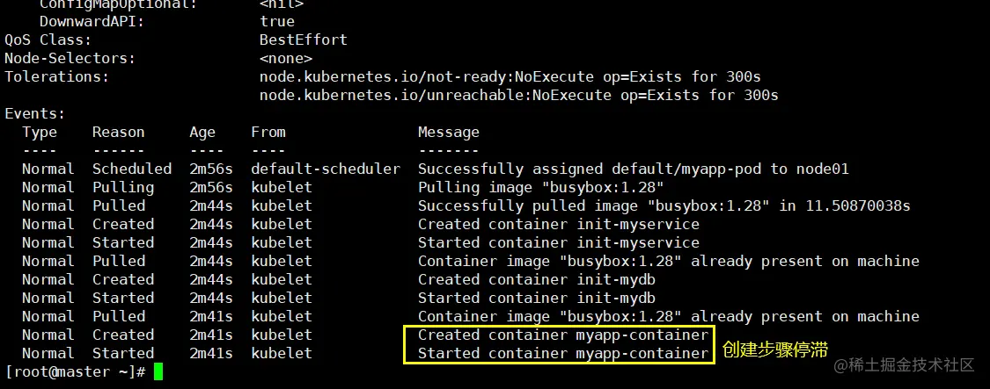This screenshot has height=389, width=990.
Task: Click the green terminal cursor block
Action: click(158, 372)
